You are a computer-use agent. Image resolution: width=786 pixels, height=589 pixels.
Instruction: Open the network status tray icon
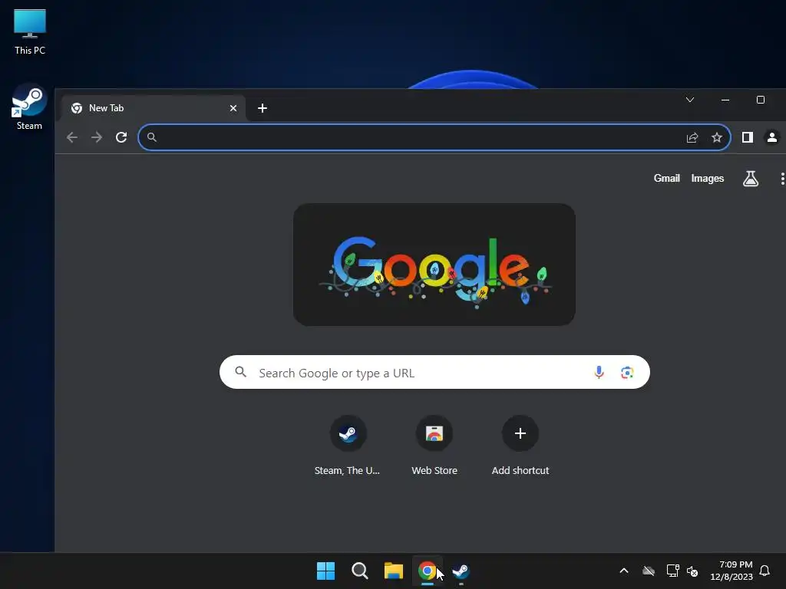[x=672, y=571]
